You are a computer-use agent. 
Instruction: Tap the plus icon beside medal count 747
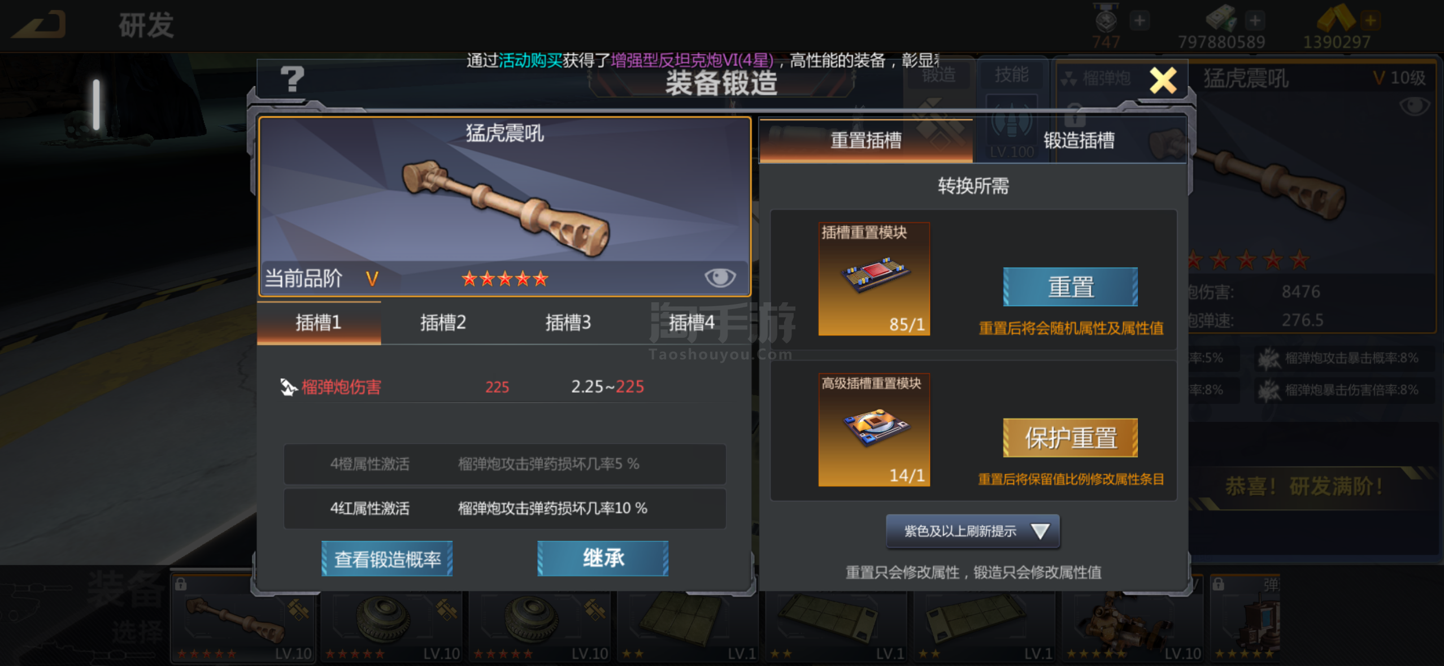(1139, 21)
